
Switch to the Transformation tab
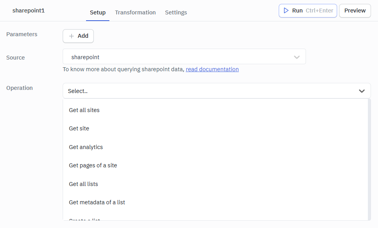click(x=135, y=12)
